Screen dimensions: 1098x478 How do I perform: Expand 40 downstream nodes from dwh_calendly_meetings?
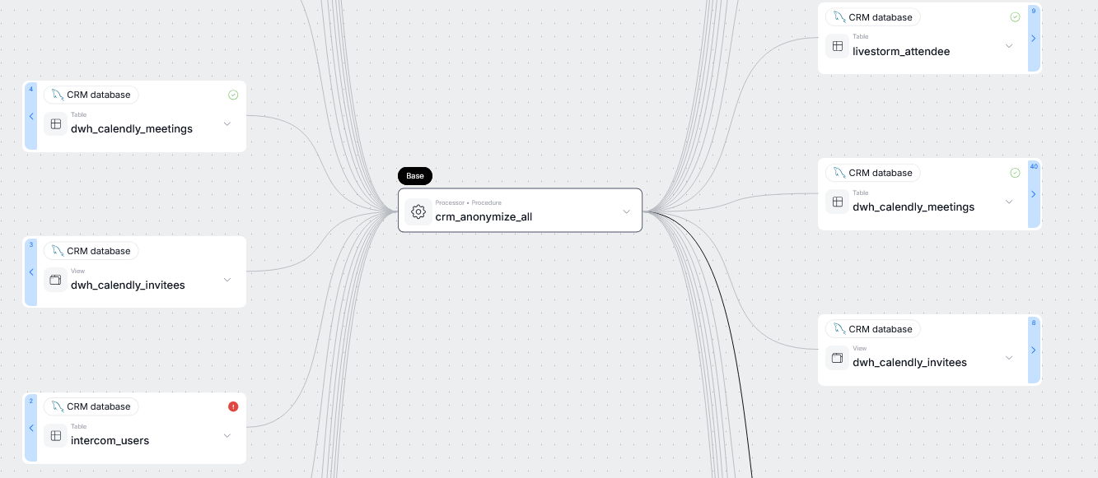[x=1034, y=194]
